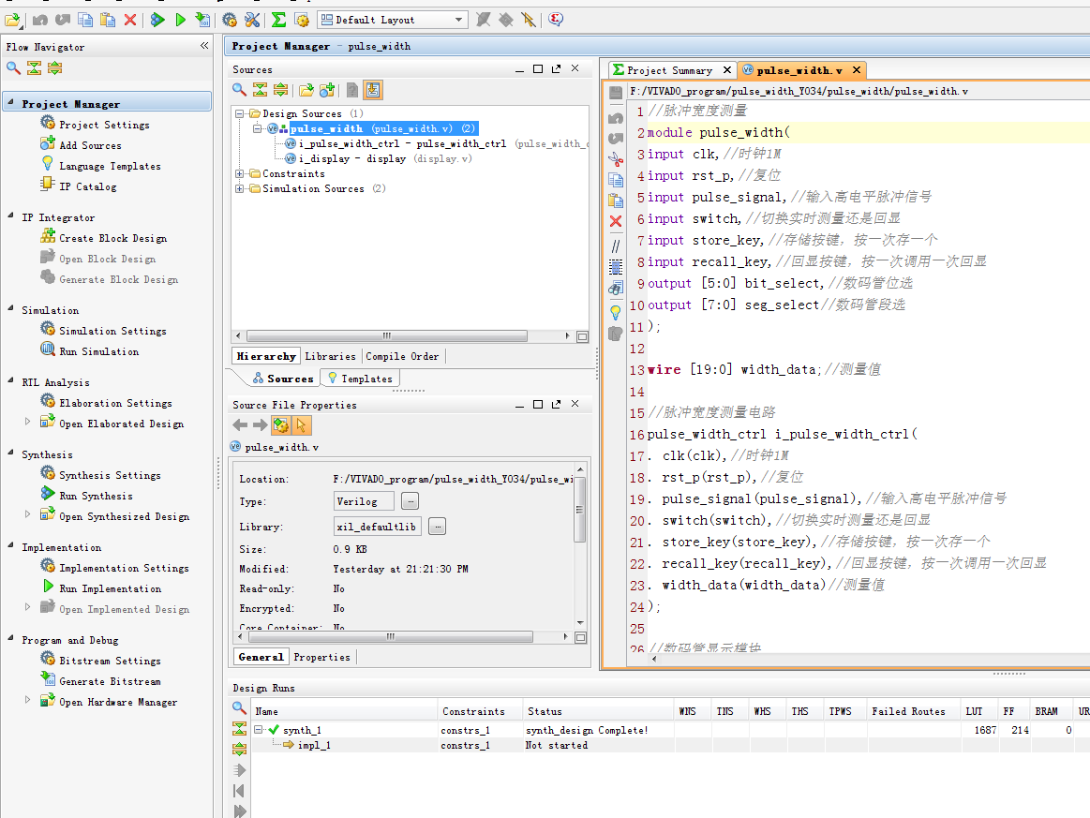Open the IP Catalog
The image size is (1090, 818).
click(x=87, y=186)
